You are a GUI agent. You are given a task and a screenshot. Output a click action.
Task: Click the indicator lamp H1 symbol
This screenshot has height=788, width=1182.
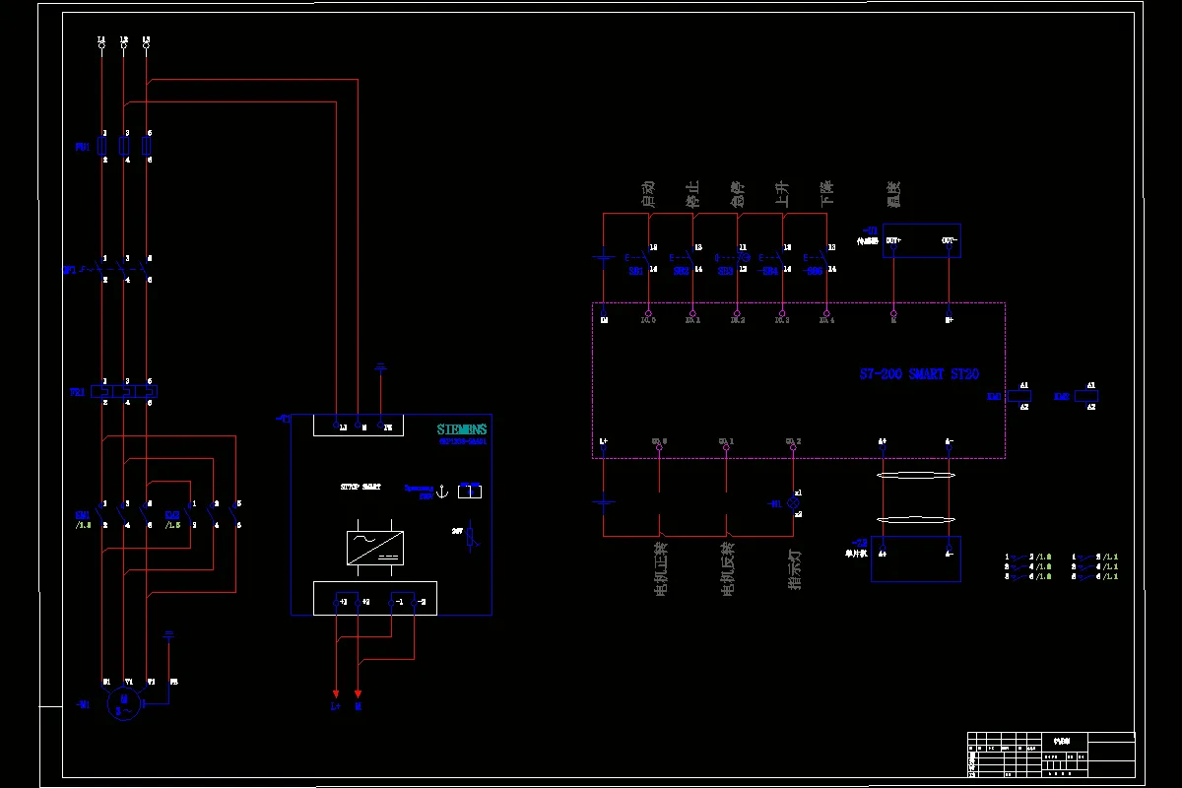point(792,502)
